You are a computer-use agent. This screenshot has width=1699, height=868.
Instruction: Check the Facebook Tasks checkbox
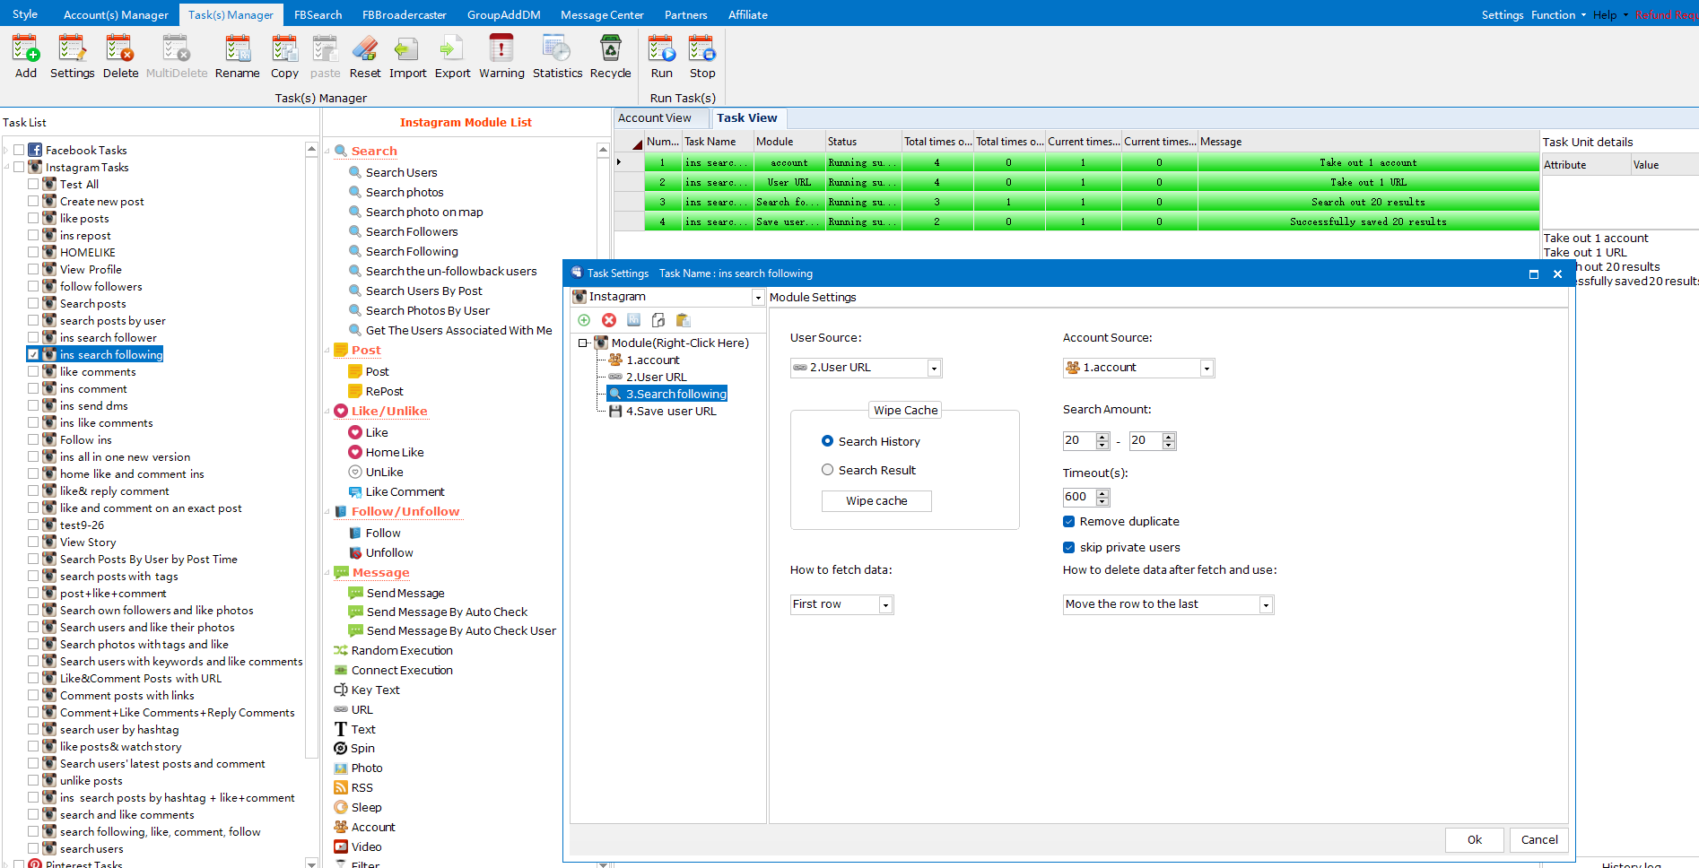click(x=19, y=150)
